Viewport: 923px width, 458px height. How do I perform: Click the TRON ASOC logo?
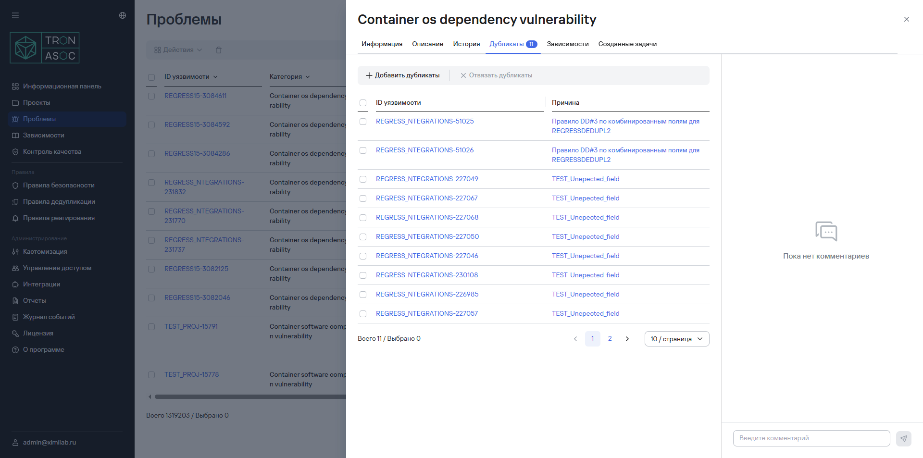pyautogui.click(x=45, y=48)
